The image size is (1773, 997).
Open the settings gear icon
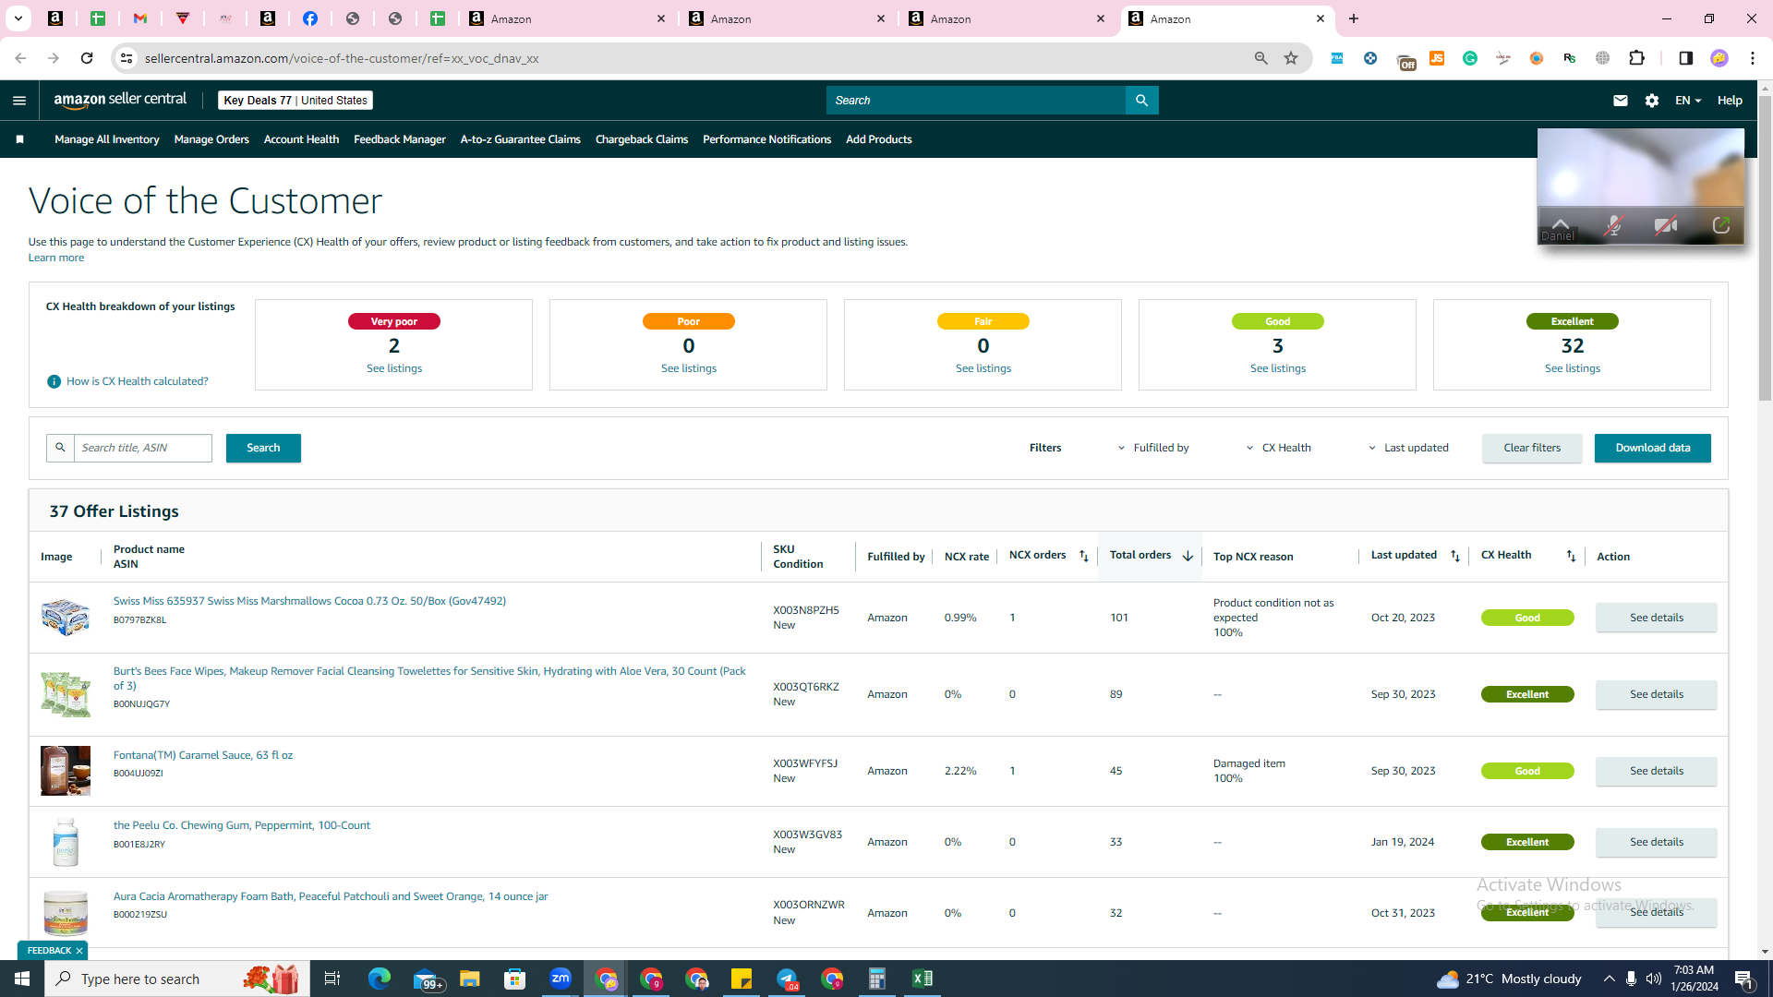(1652, 101)
